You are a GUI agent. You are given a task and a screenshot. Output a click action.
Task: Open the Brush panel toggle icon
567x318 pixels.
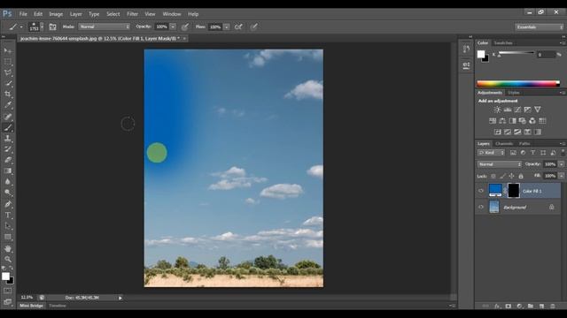(53, 26)
